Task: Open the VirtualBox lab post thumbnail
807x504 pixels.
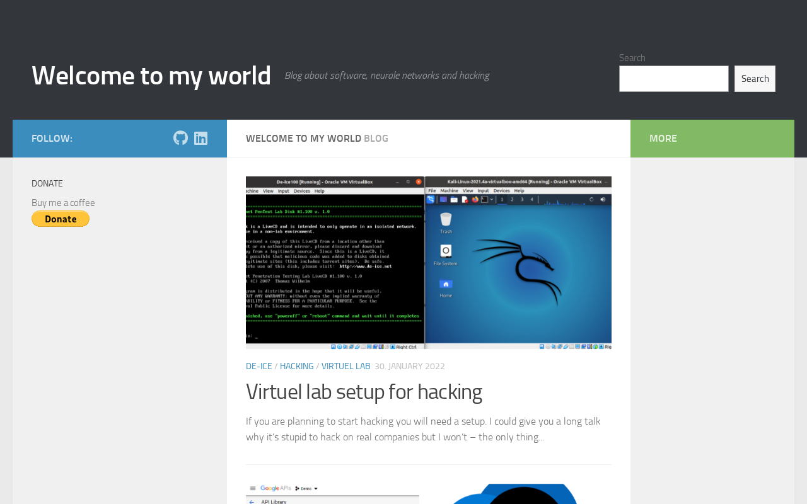Action: coord(429,263)
